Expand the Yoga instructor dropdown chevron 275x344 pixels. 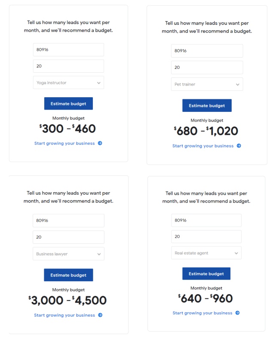[99, 83]
